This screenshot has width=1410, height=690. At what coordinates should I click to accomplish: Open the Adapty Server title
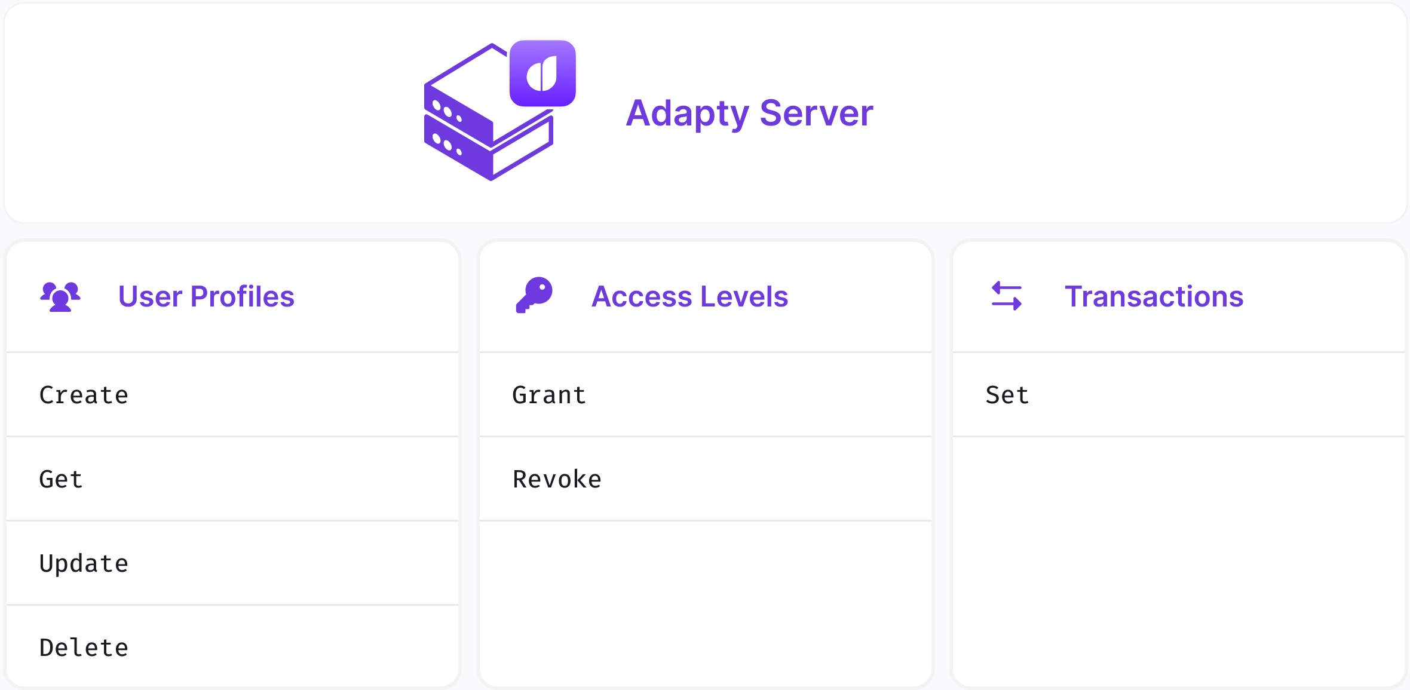(x=749, y=114)
